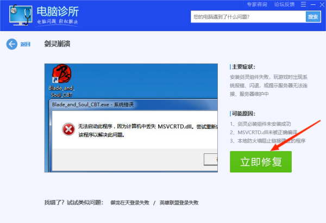This screenshot has width=326, height=223.
Task: Open the 御龙在天登录失败 similar problem link
Action: pyautogui.click(x=130, y=202)
